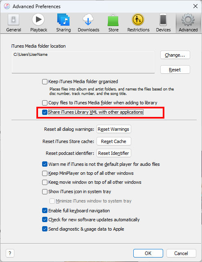This screenshot has height=262, width=202.
Task: Select the Advanced gear icon
Action: pyautogui.click(x=188, y=20)
